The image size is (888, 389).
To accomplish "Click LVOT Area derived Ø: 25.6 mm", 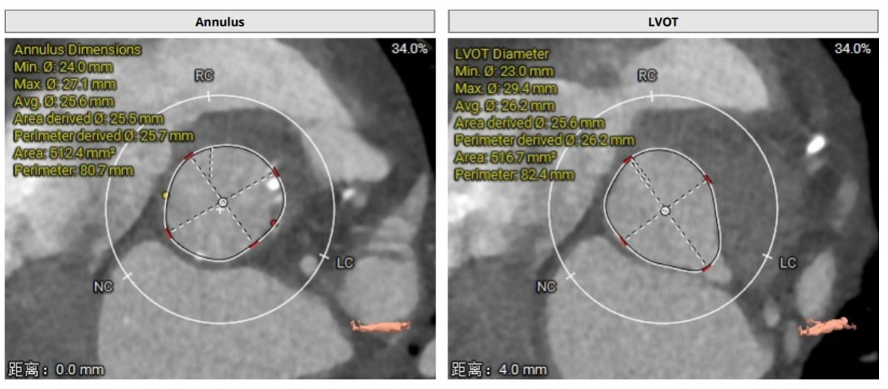I will [530, 123].
